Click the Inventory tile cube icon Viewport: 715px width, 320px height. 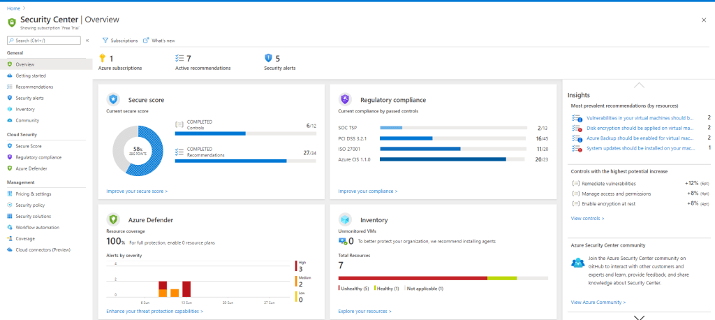click(345, 219)
